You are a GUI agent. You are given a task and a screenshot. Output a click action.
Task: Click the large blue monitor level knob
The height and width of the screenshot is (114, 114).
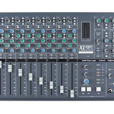coord(86,82)
